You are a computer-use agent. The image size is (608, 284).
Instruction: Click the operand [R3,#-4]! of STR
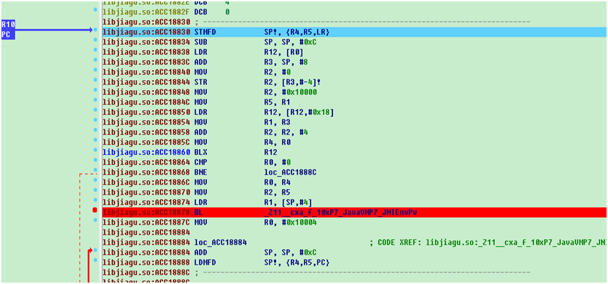[x=301, y=82]
